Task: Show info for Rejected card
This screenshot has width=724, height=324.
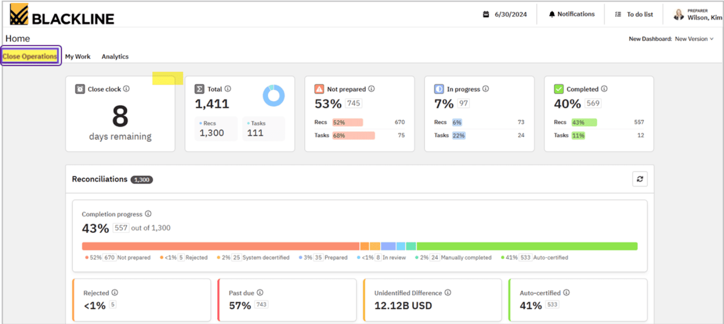Action: (x=114, y=292)
